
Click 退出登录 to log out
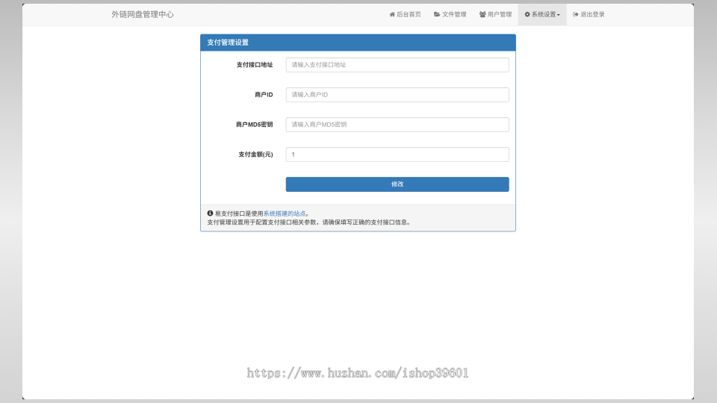tap(589, 15)
